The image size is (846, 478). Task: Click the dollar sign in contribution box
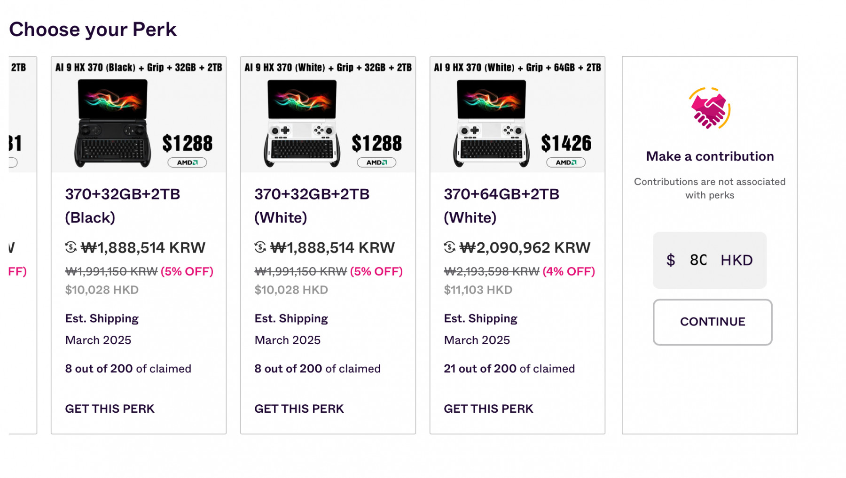[671, 260]
